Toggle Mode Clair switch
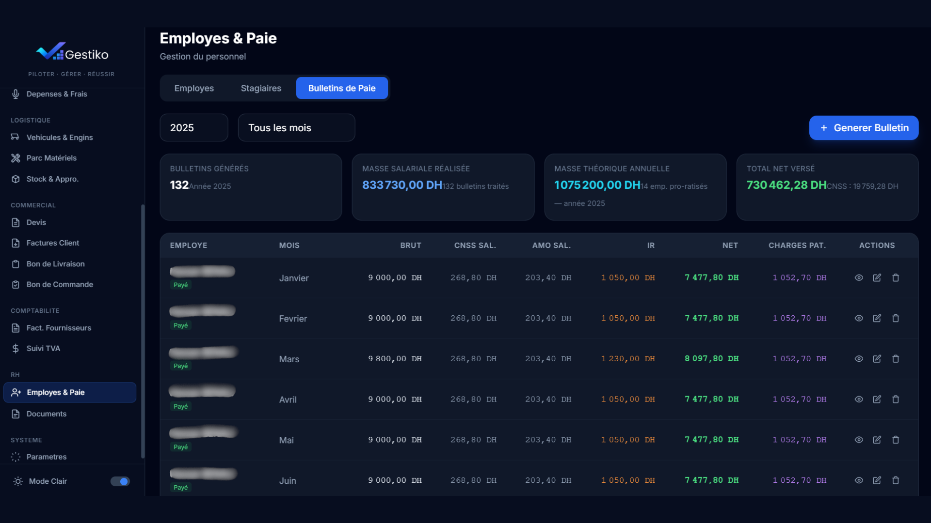This screenshot has height=523, width=931. click(x=119, y=481)
